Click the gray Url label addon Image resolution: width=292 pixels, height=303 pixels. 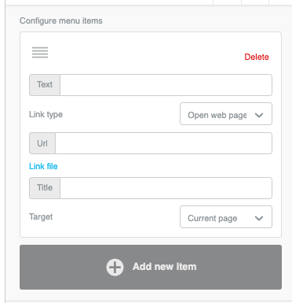[42, 143]
